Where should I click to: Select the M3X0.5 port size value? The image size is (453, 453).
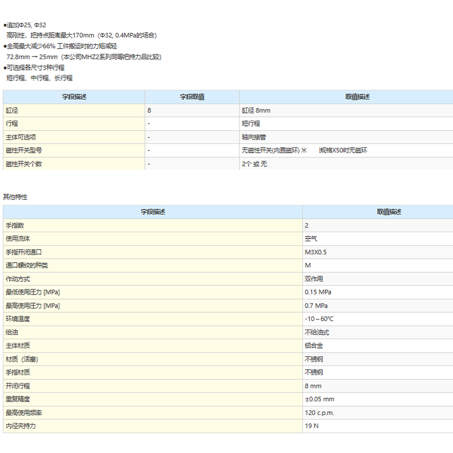[x=315, y=252]
